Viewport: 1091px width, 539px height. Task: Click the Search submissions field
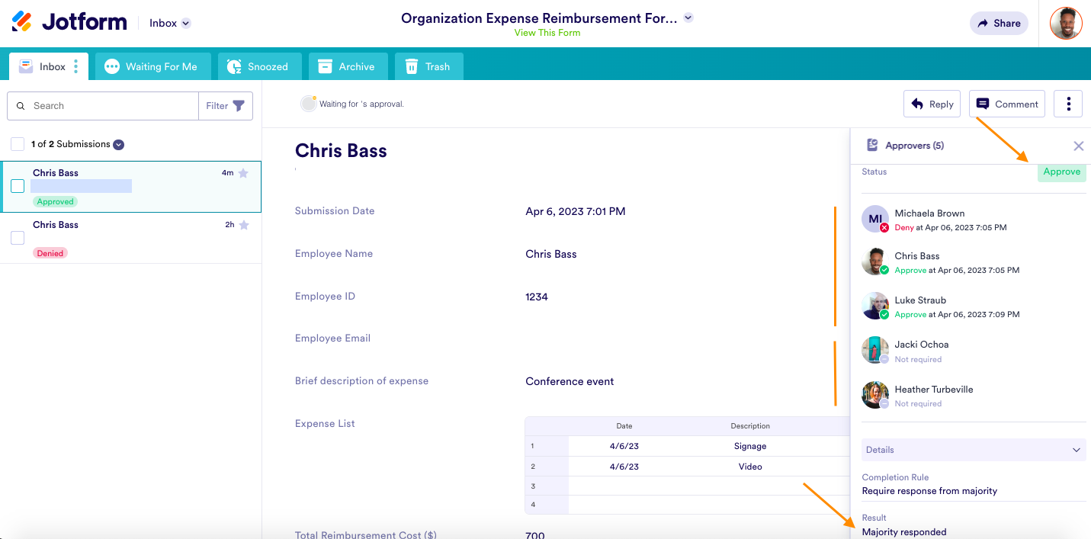tap(103, 106)
